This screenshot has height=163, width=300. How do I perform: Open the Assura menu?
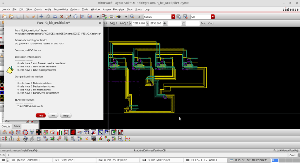pyautogui.click(x=107, y=9)
